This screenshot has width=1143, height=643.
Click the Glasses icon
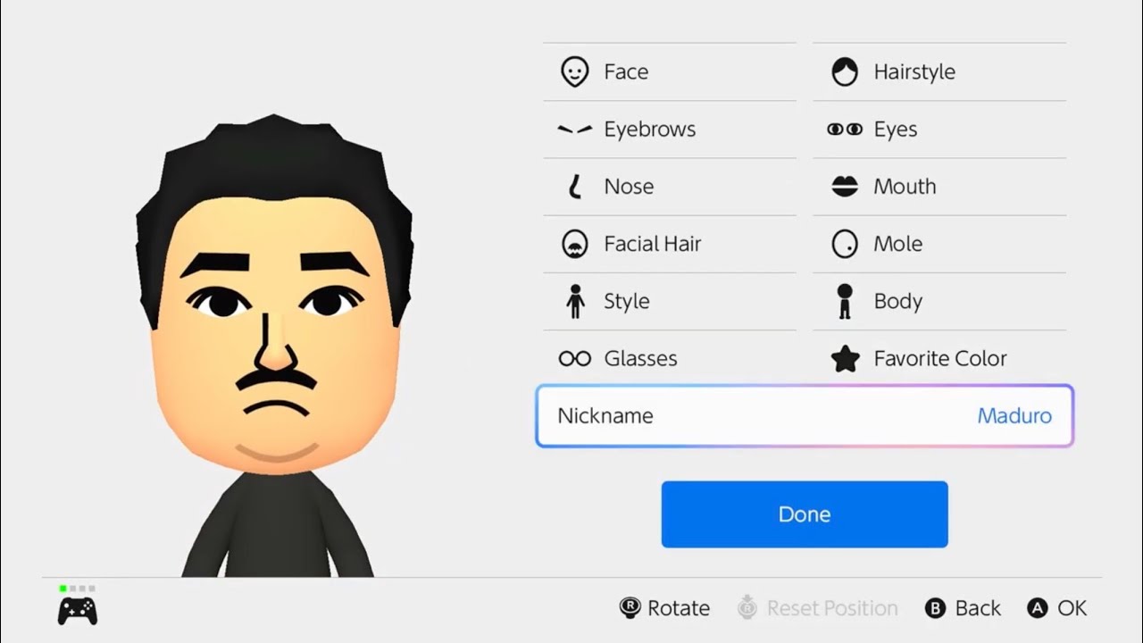coord(575,358)
